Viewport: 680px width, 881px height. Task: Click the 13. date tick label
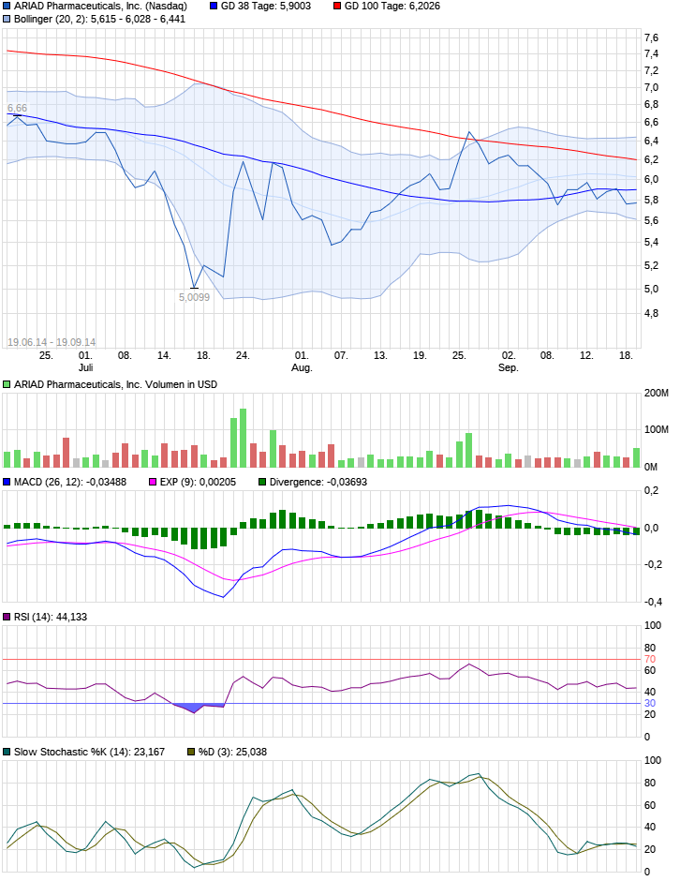click(x=380, y=355)
